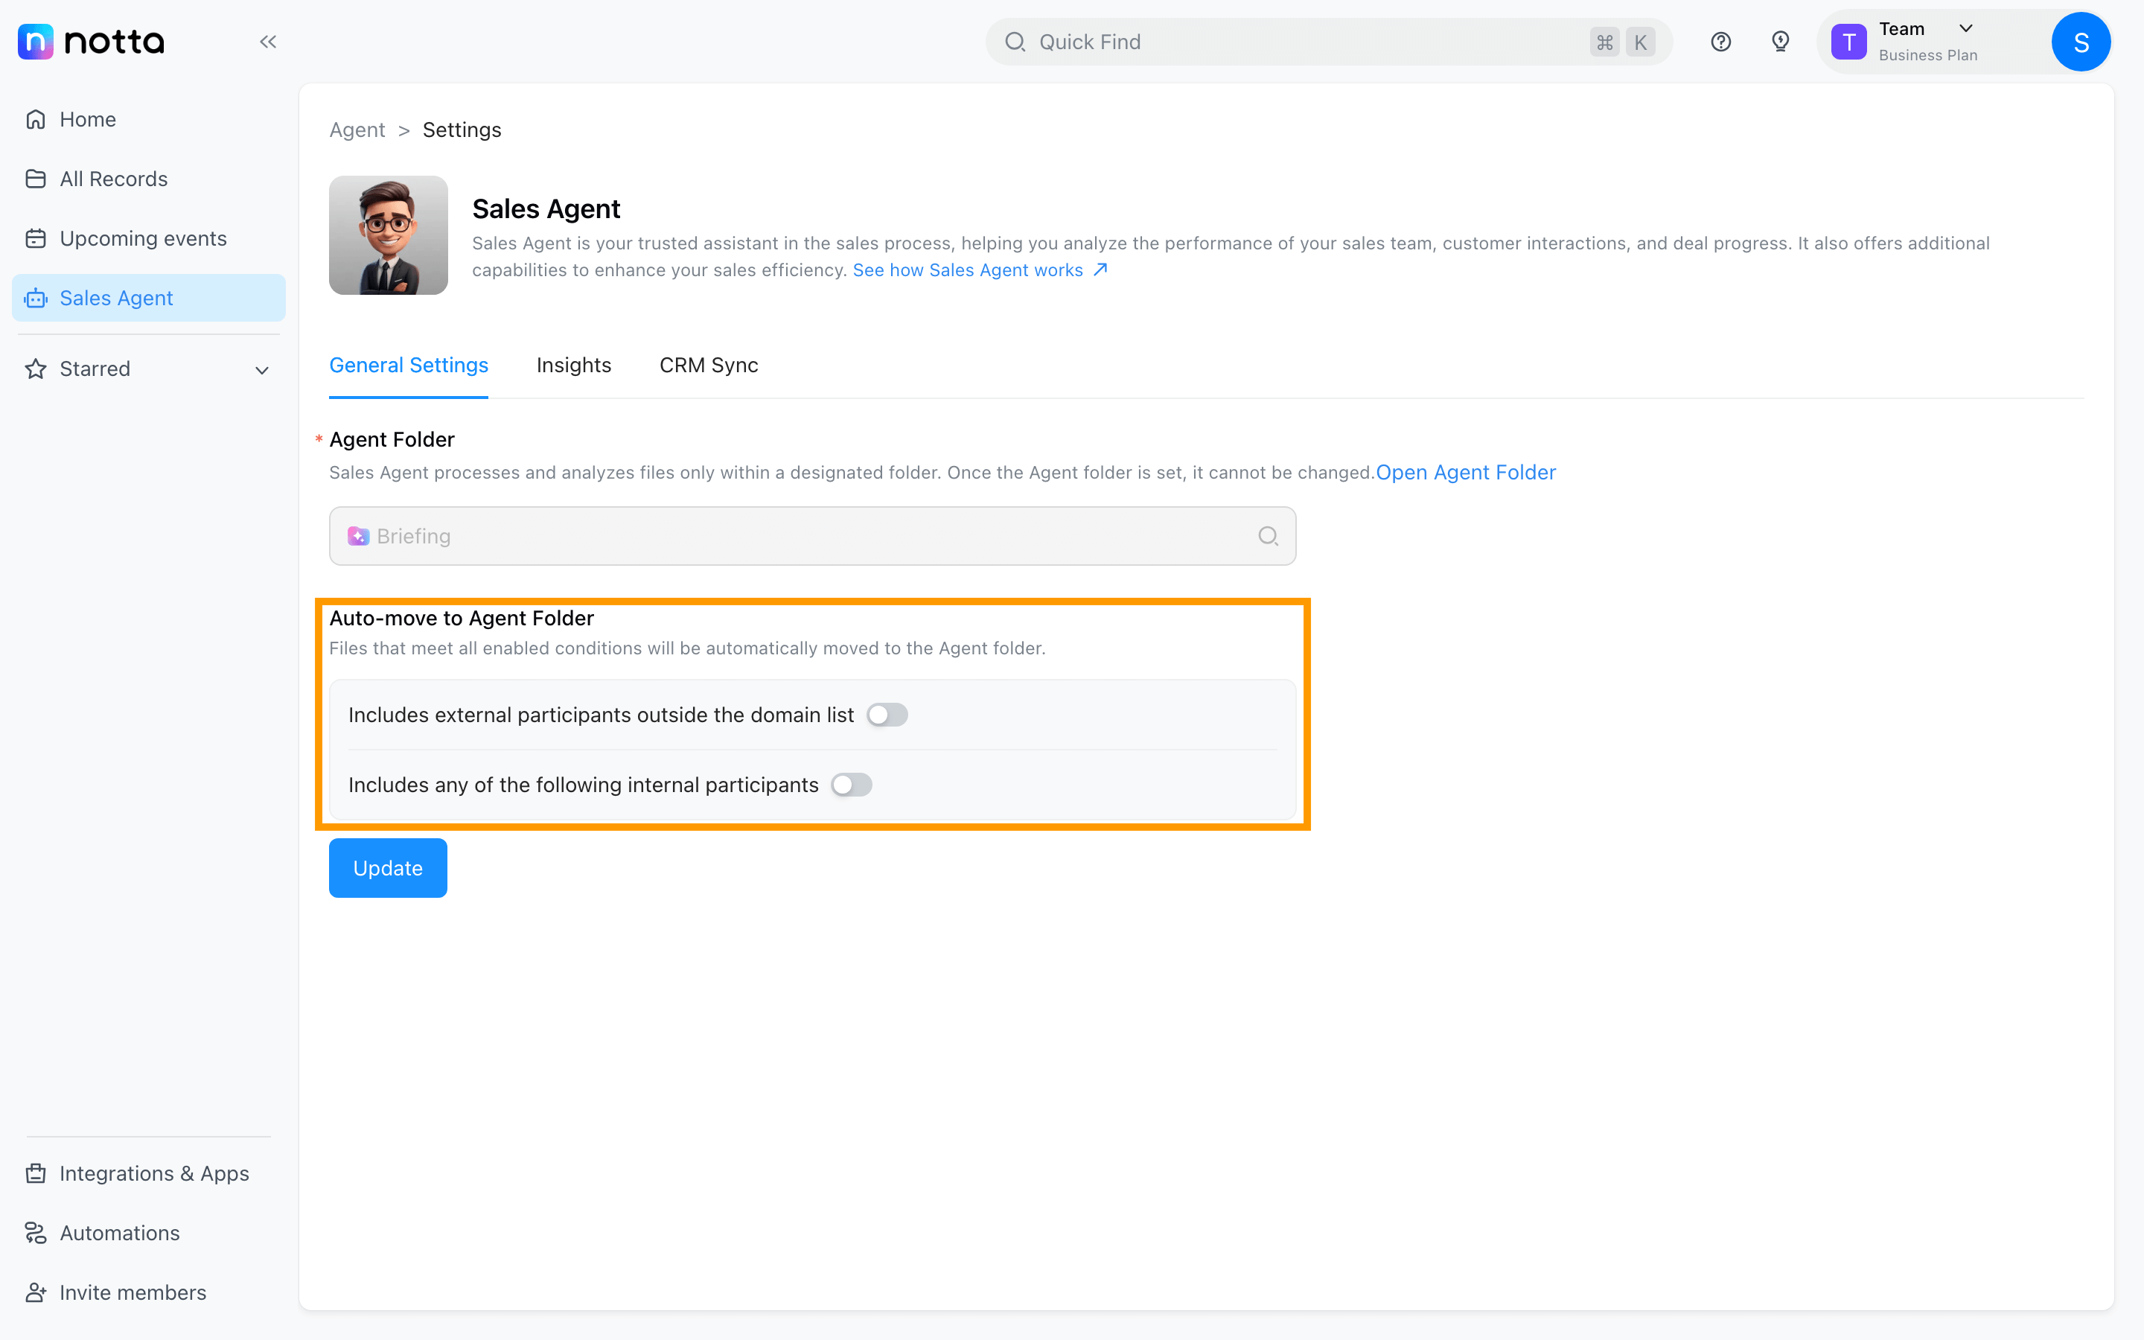The height and width of the screenshot is (1340, 2144).
Task: Open Upcoming events
Action: tap(149, 238)
